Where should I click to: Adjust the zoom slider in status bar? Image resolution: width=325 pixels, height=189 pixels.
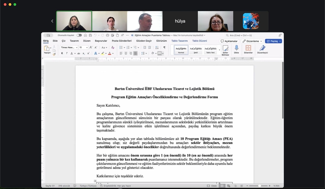click(259, 186)
